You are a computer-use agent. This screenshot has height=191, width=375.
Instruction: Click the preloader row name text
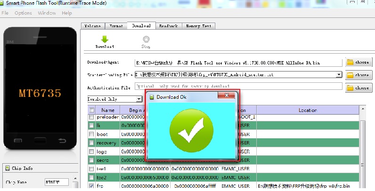tap(108, 117)
